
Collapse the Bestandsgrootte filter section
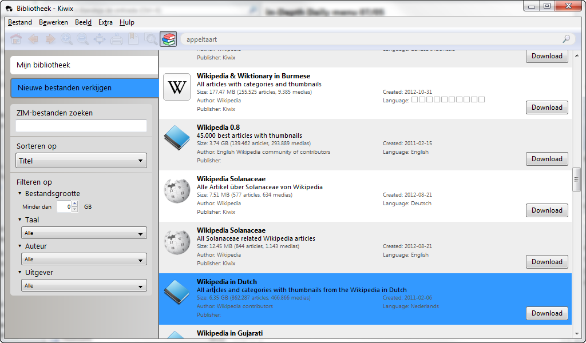point(20,194)
